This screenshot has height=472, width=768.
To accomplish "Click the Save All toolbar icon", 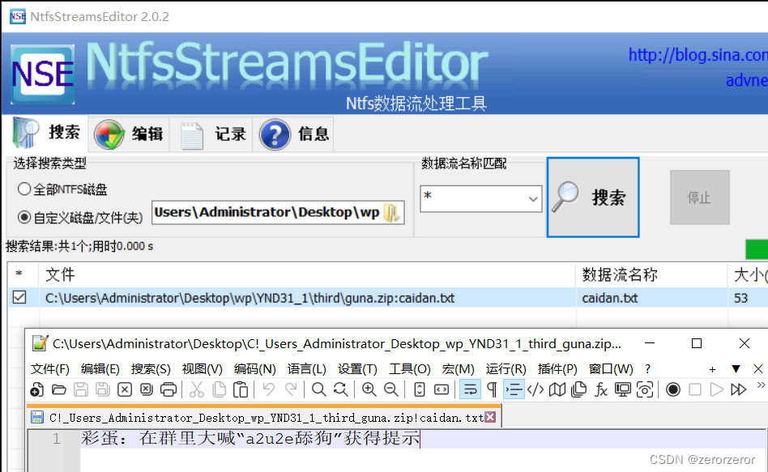I will tap(103, 389).
